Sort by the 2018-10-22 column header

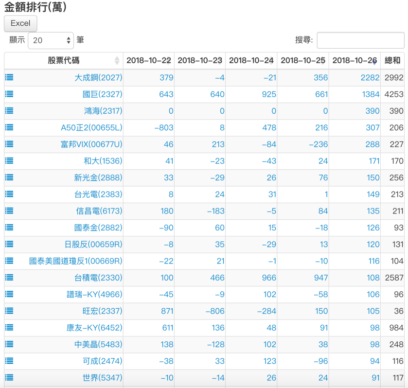[x=148, y=60]
